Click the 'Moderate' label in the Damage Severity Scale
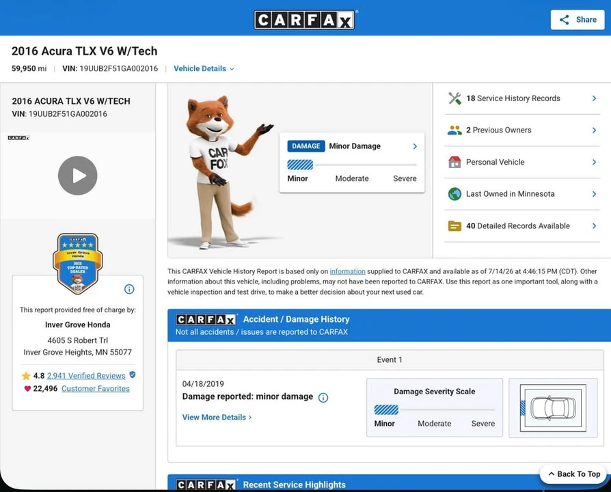 pyautogui.click(x=435, y=424)
